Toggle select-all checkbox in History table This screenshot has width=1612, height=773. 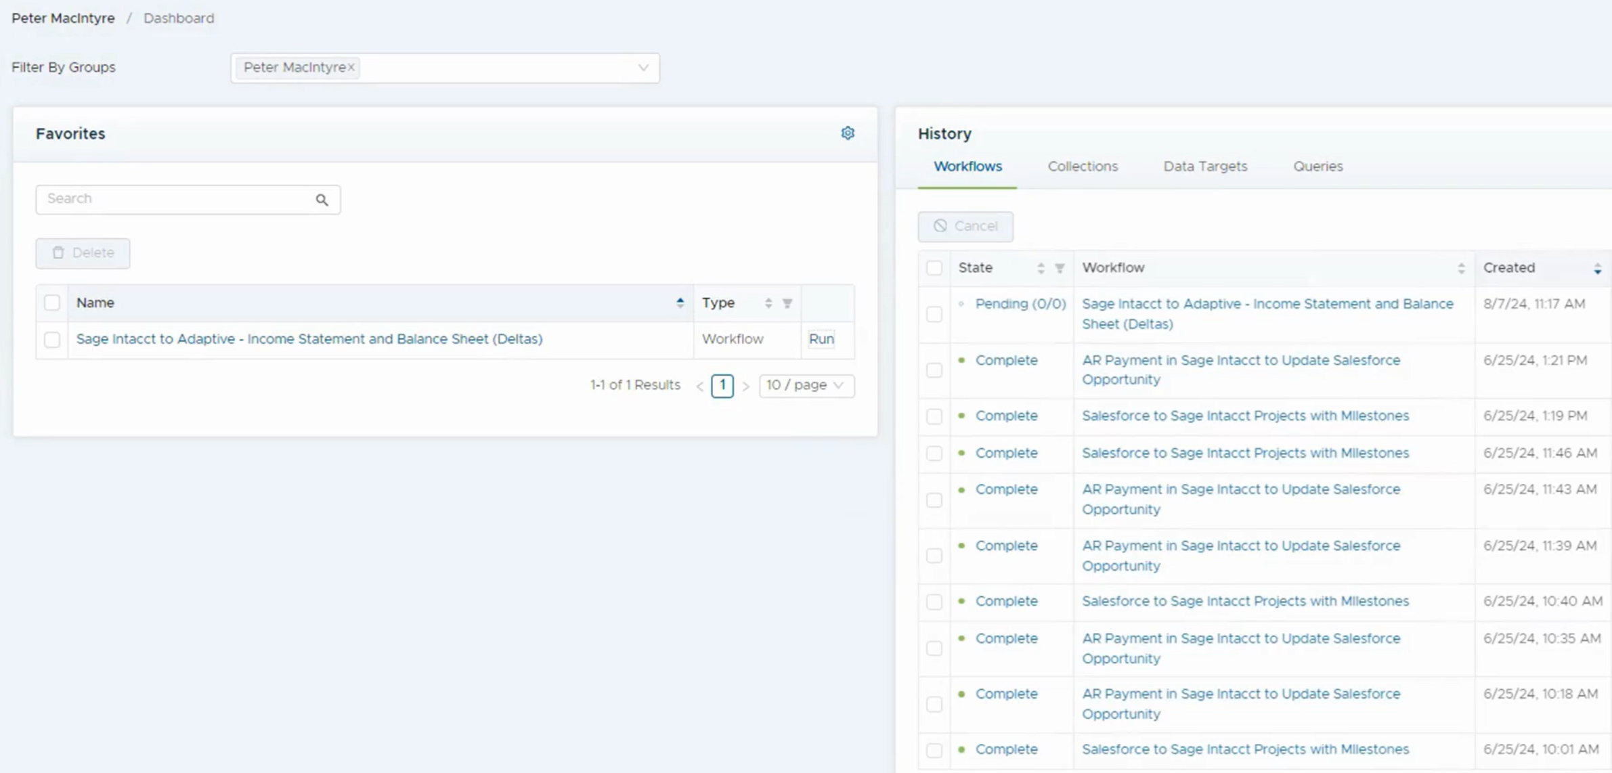tap(934, 268)
